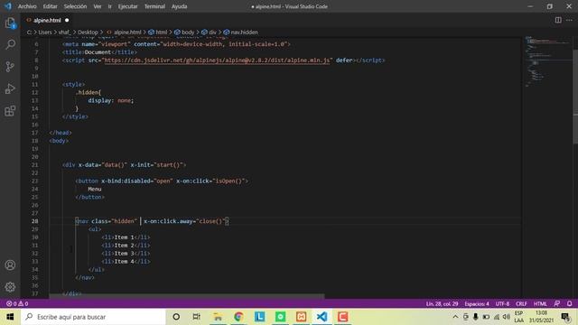Open the clock showing 13:08

[541, 317]
